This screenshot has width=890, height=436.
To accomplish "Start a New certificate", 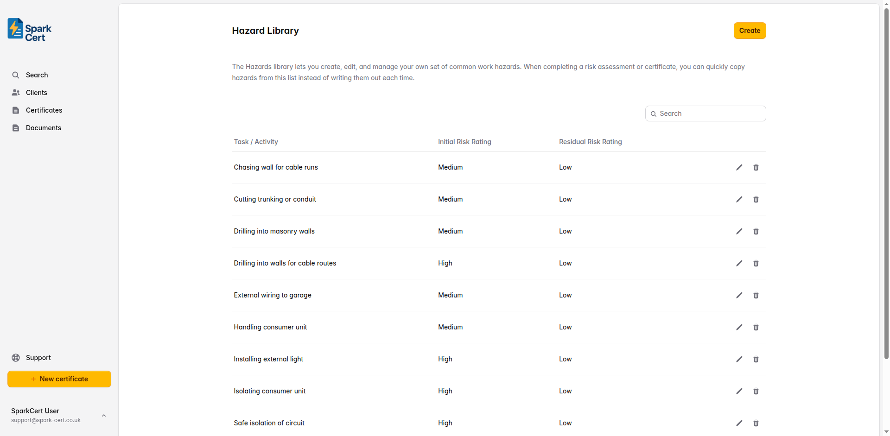I will pyautogui.click(x=59, y=379).
